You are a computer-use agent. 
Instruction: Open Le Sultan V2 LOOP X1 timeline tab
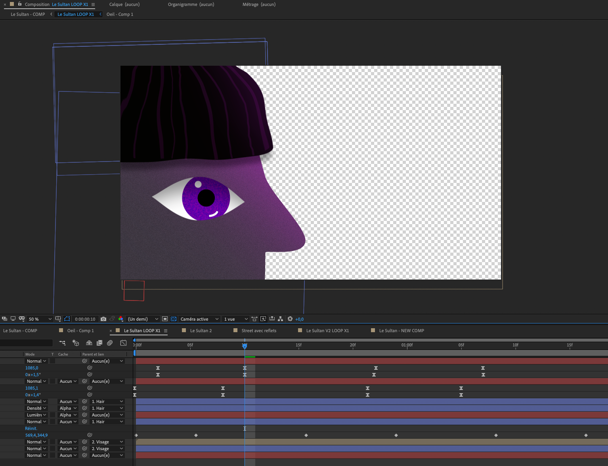(327, 331)
